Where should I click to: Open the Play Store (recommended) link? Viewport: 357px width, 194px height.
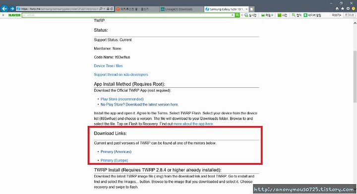122,99
